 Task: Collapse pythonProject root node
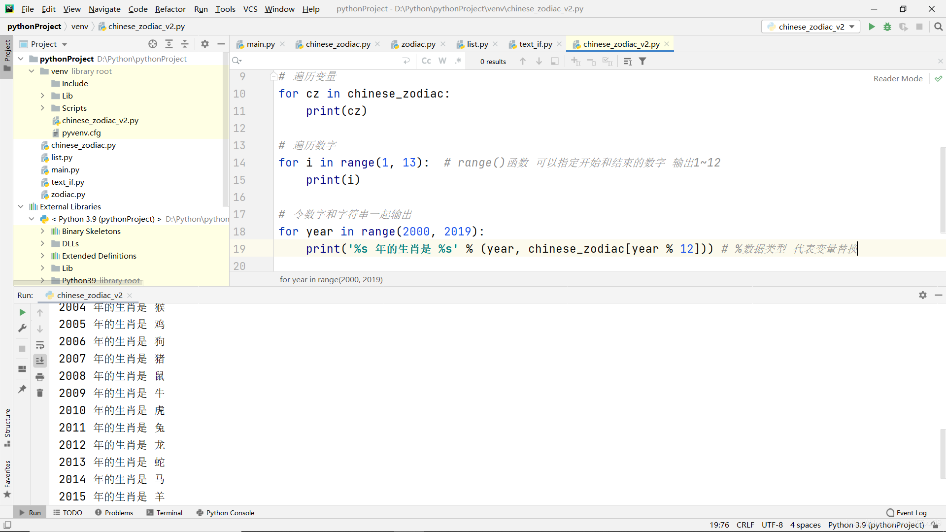click(x=21, y=59)
